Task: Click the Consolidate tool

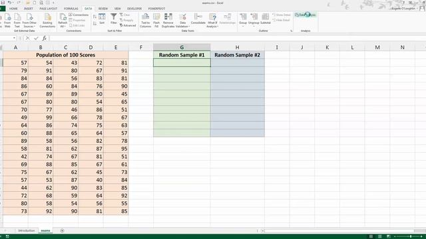Action: 198,19
